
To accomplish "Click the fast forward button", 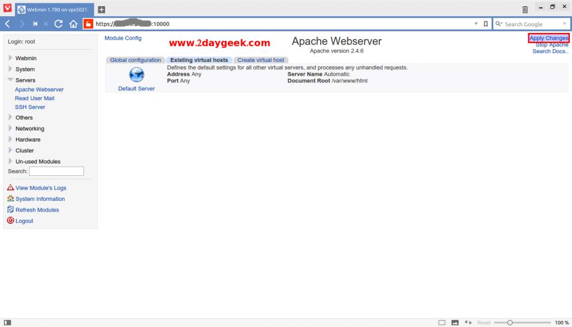I will pyautogui.click(x=46, y=24).
